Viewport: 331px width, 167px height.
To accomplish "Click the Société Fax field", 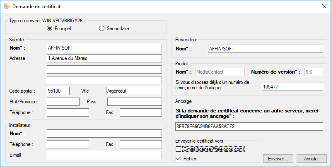I will [x=141, y=112].
